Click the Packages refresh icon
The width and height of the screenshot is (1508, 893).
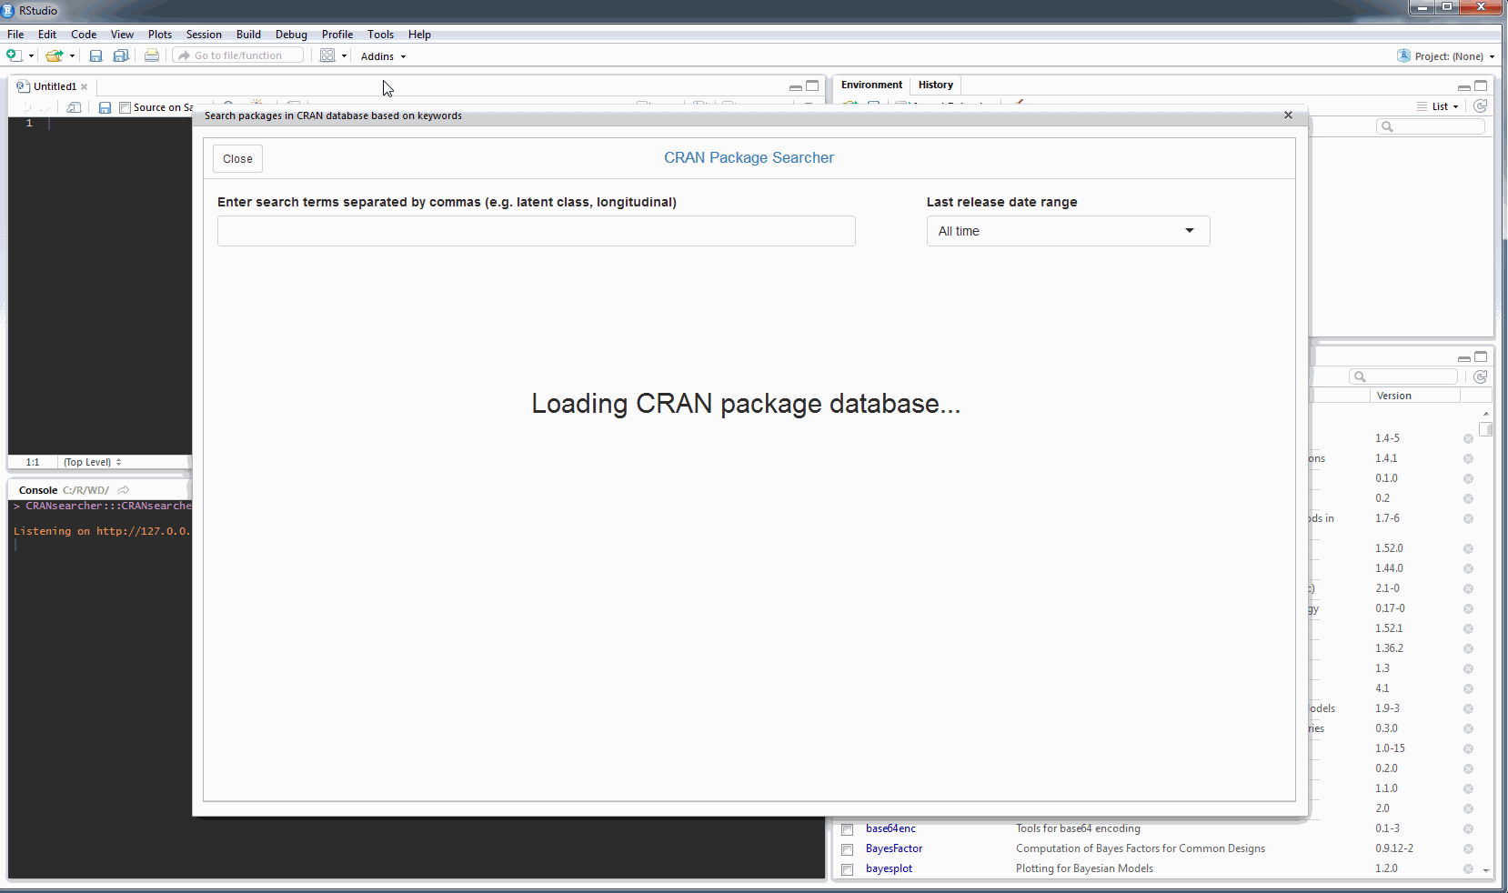point(1481,376)
